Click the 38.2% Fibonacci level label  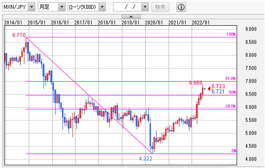point(230,106)
